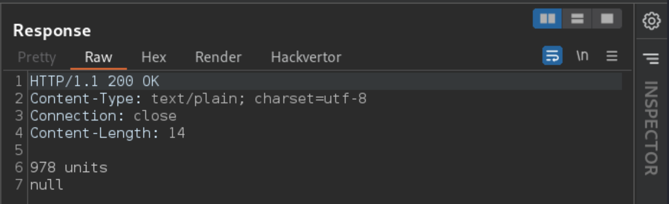Open the settings gear icon
The height and width of the screenshot is (204, 669).
651,21
